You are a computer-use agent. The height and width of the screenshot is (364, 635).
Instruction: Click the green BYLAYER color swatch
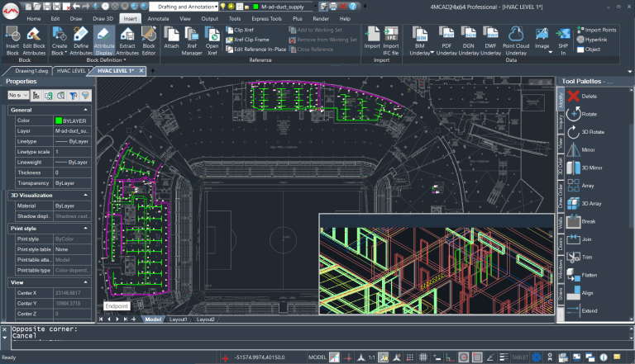(x=59, y=121)
